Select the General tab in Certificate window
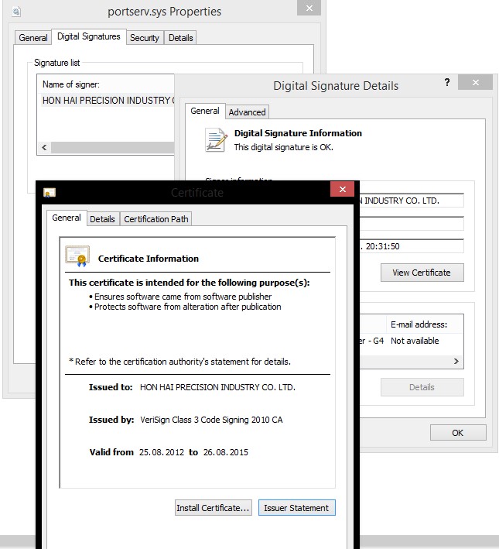The width and height of the screenshot is (499, 549). [x=66, y=218]
